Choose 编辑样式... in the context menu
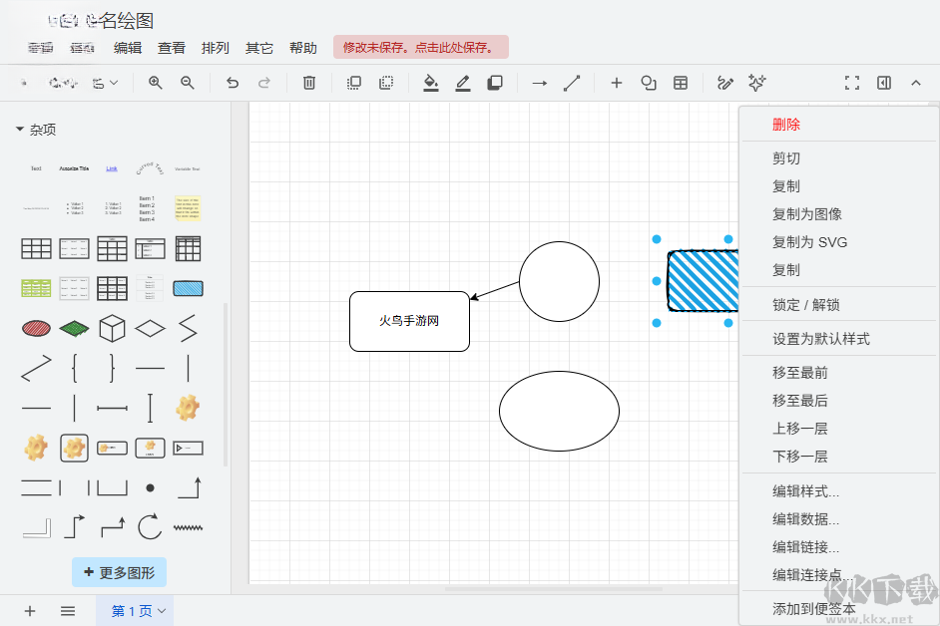 point(839,491)
